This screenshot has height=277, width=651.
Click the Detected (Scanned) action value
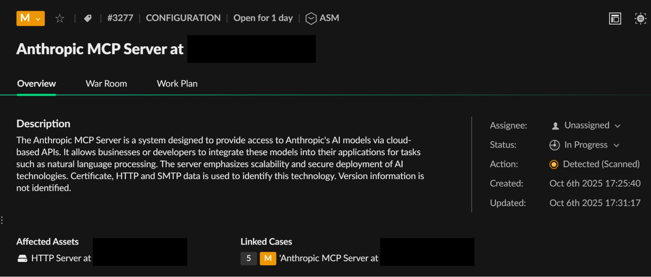pos(601,164)
